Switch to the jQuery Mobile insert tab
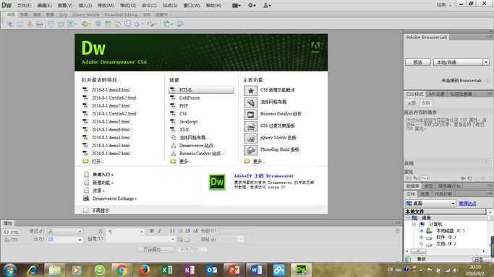Viewport: 494px width, 277px height. click(86, 14)
